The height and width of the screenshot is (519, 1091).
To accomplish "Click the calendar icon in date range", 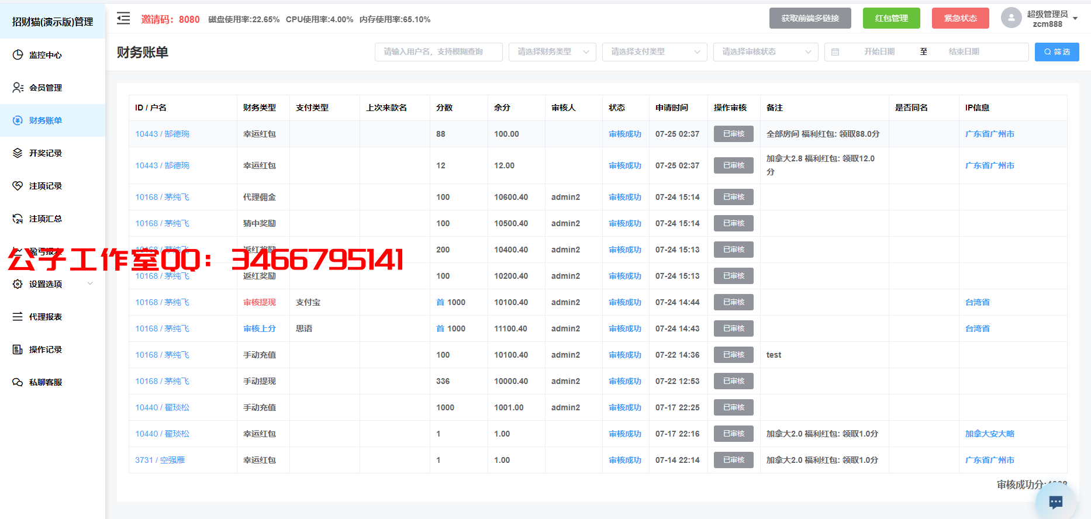I will pyautogui.click(x=835, y=52).
